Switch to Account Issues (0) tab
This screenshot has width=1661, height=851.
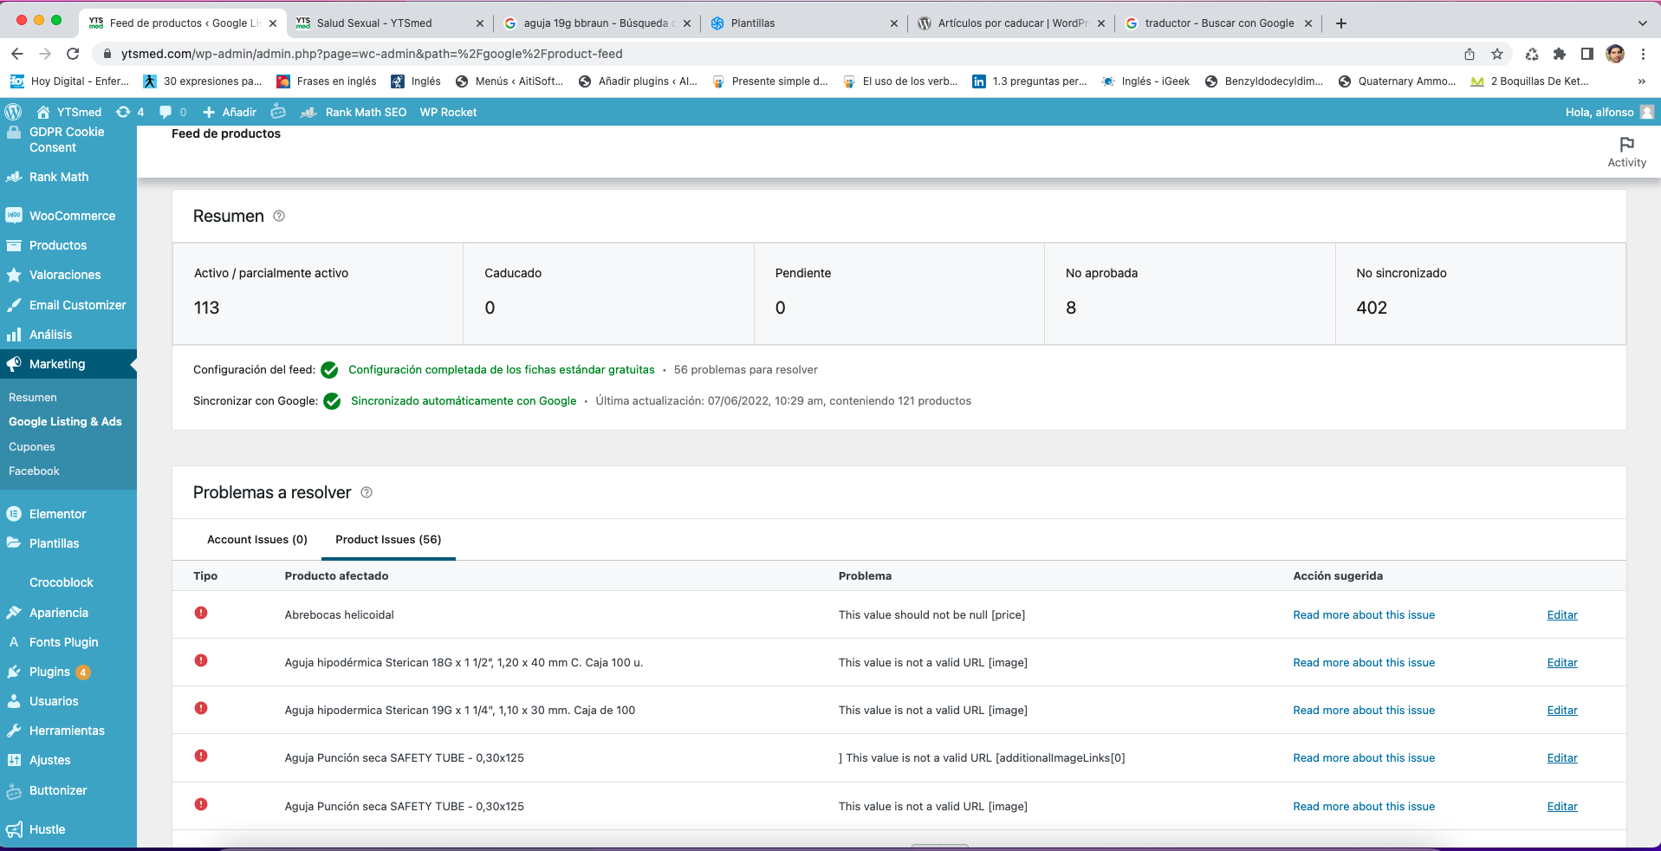[x=256, y=539]
